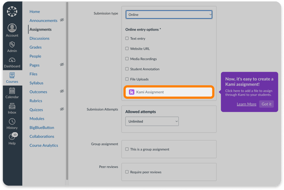Go to Discussions page
Screen dimensions: 284x190
pyautogui.click(x=39, y=39)
